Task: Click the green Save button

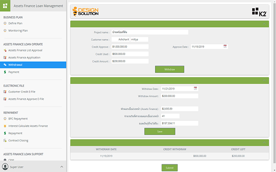Action: coord(160,131)
